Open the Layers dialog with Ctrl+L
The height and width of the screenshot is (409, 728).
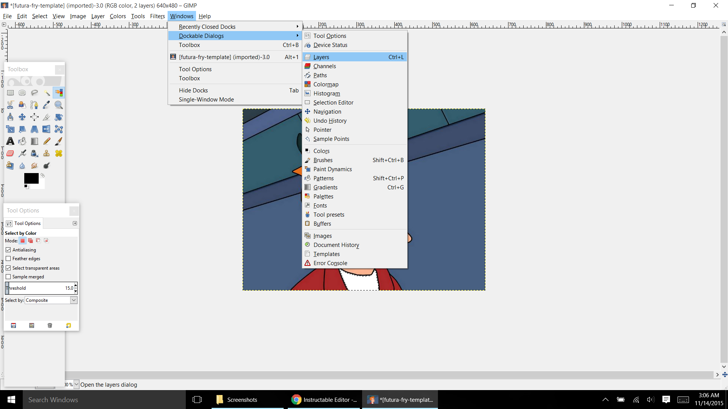(354, 56)
